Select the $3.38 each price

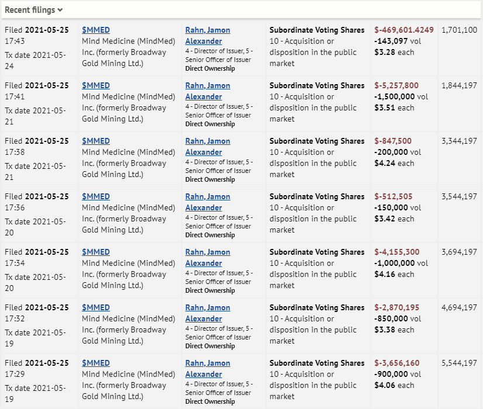394,330
